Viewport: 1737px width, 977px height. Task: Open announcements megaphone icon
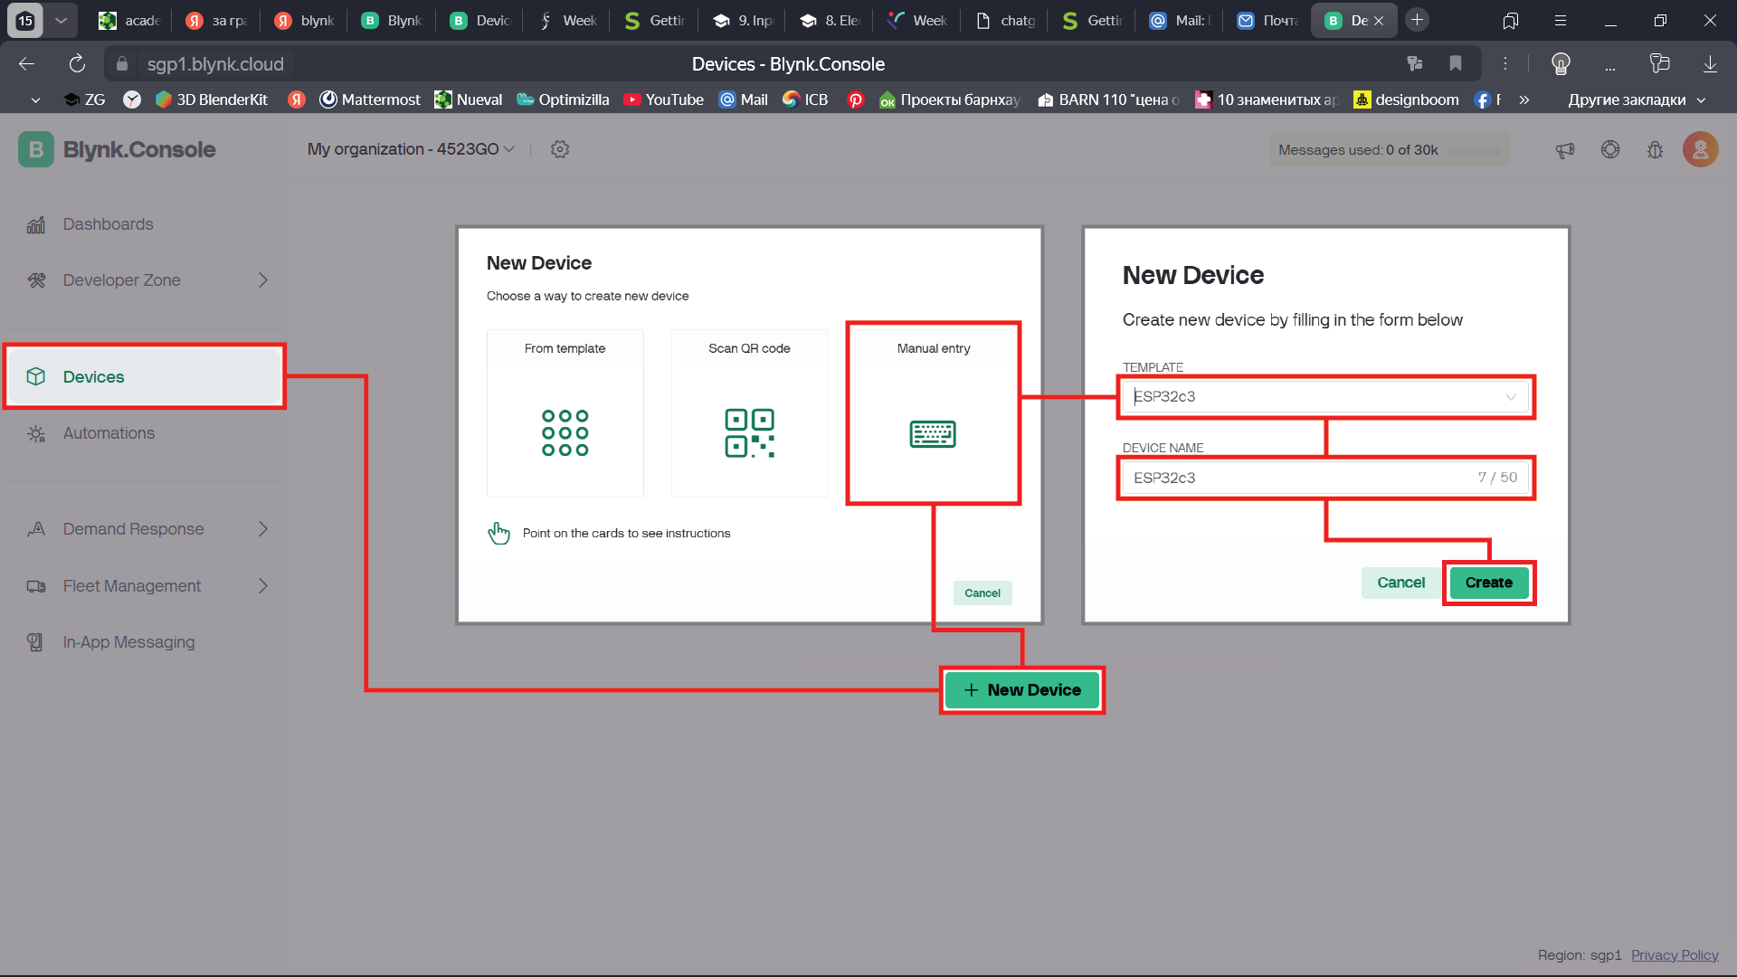pos(1565,150)
